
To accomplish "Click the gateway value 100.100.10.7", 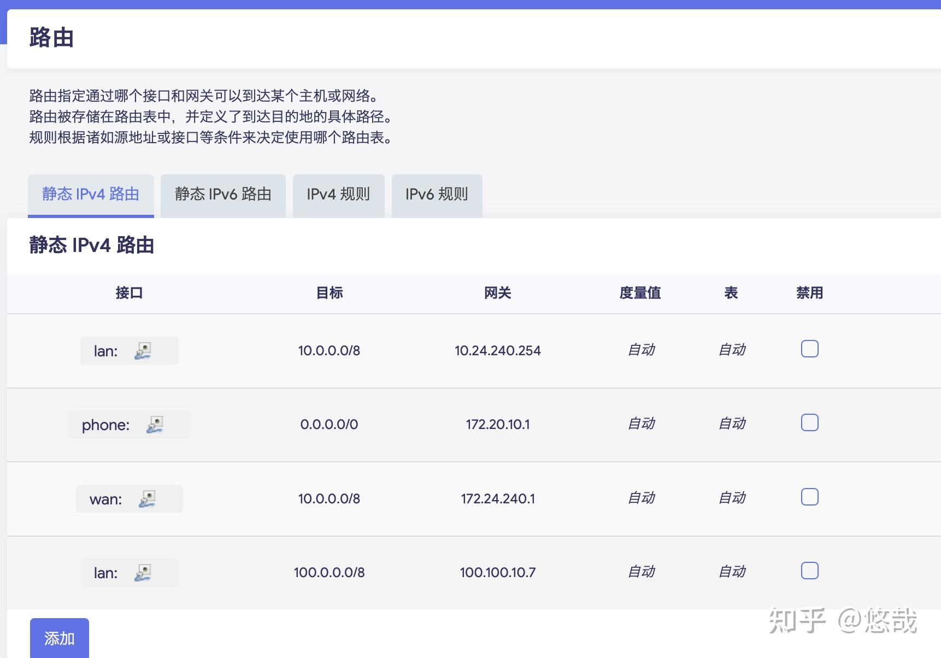I will coord(497,572).
